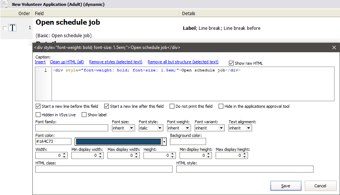Click the application document icon in title bar
Screen dimensions: 340x195
click(x=5, y=4)
